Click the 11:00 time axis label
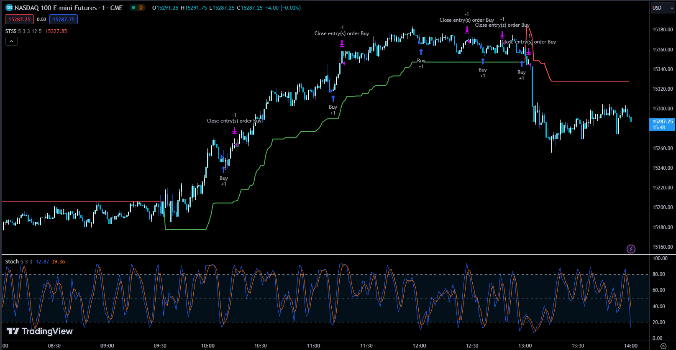This screenshot has width=676, height=350. (313, 346)
